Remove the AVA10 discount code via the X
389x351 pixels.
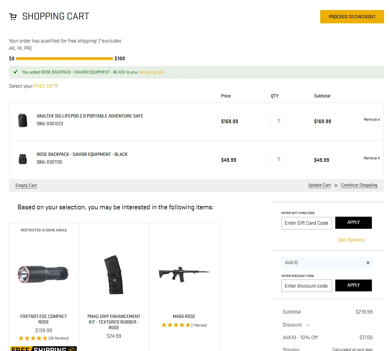(x=368, y=263)
